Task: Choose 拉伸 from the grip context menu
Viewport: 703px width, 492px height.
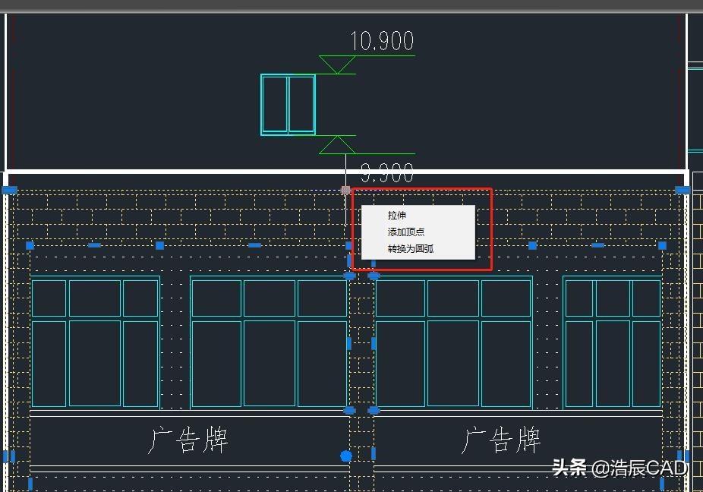Action: tap(396, 215)
